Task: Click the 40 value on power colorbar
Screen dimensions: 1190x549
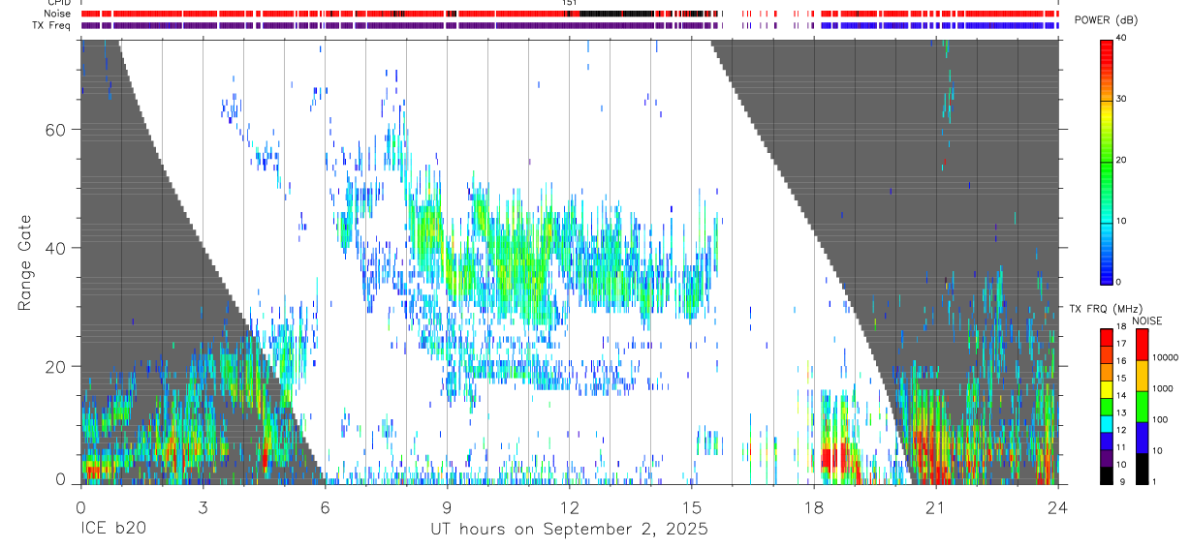Action: point(1122,39)
